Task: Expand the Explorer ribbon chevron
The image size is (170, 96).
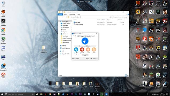Action: [x=126, y=14]
